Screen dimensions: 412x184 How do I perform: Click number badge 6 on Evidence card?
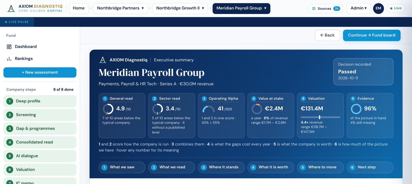coord(353,99)
